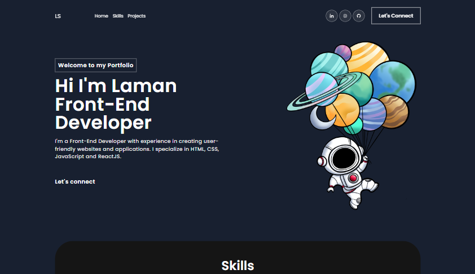Click the Skills section heading
475x274 pixels.
tap(237, 266)
